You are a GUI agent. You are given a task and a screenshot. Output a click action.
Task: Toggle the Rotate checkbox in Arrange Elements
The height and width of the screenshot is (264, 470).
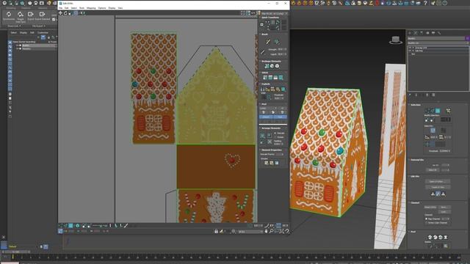point(275,137)
